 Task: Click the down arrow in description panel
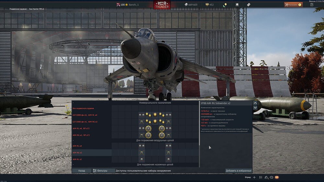(255, 108)
